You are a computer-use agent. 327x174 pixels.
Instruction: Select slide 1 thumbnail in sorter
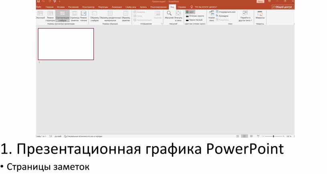pos(66,44)
